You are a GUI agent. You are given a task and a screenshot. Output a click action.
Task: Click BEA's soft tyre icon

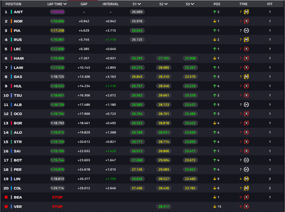(x=246, y=197)
